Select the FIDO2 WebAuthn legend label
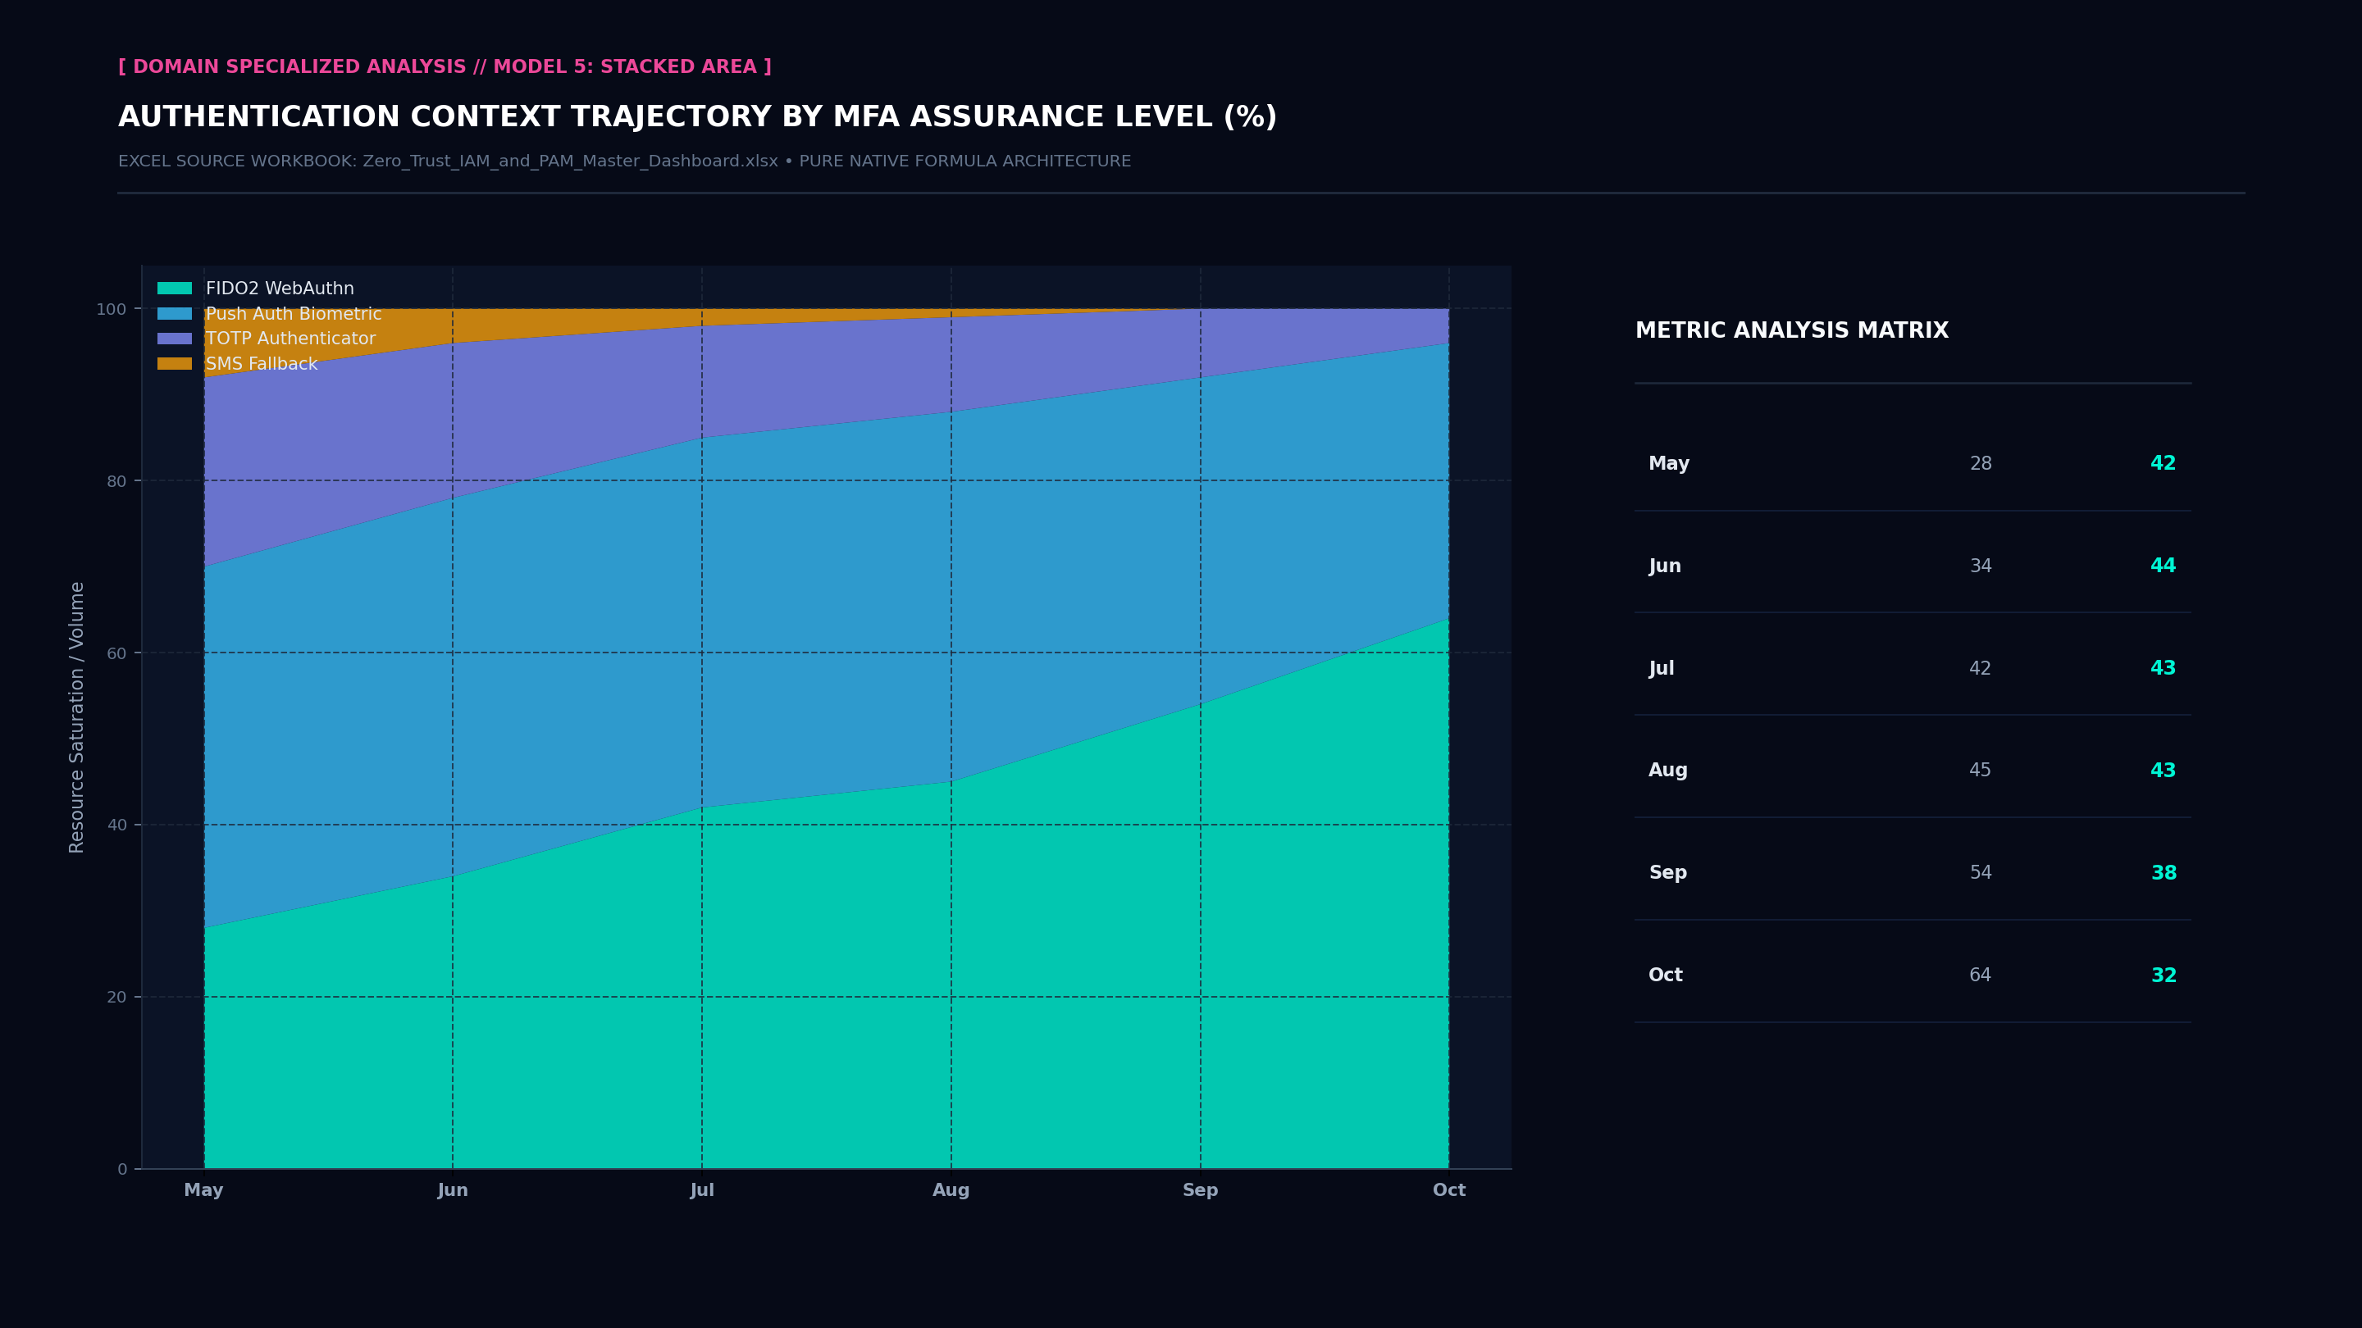This screenshot has height=1328, width=2362. [280, 289]
